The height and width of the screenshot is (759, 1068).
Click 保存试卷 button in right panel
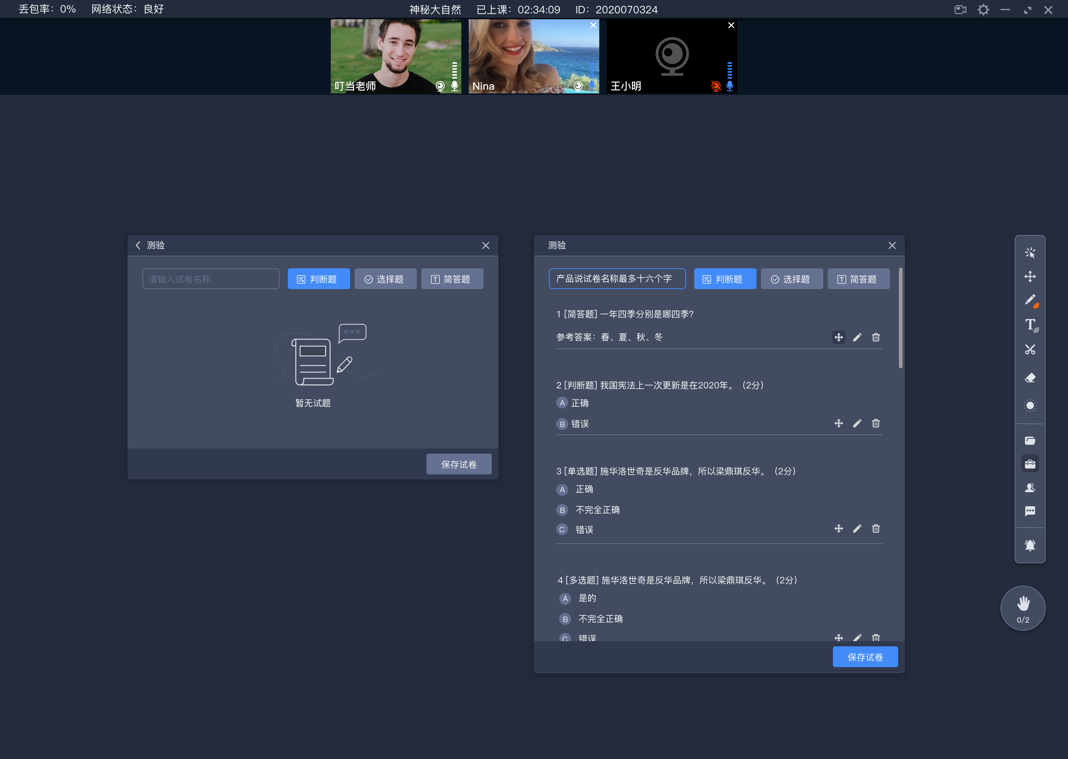point(866,656)
